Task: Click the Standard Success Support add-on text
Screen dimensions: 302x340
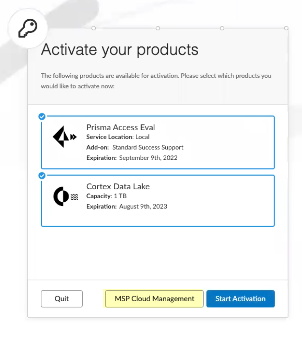Action: [x=148, y=147]
